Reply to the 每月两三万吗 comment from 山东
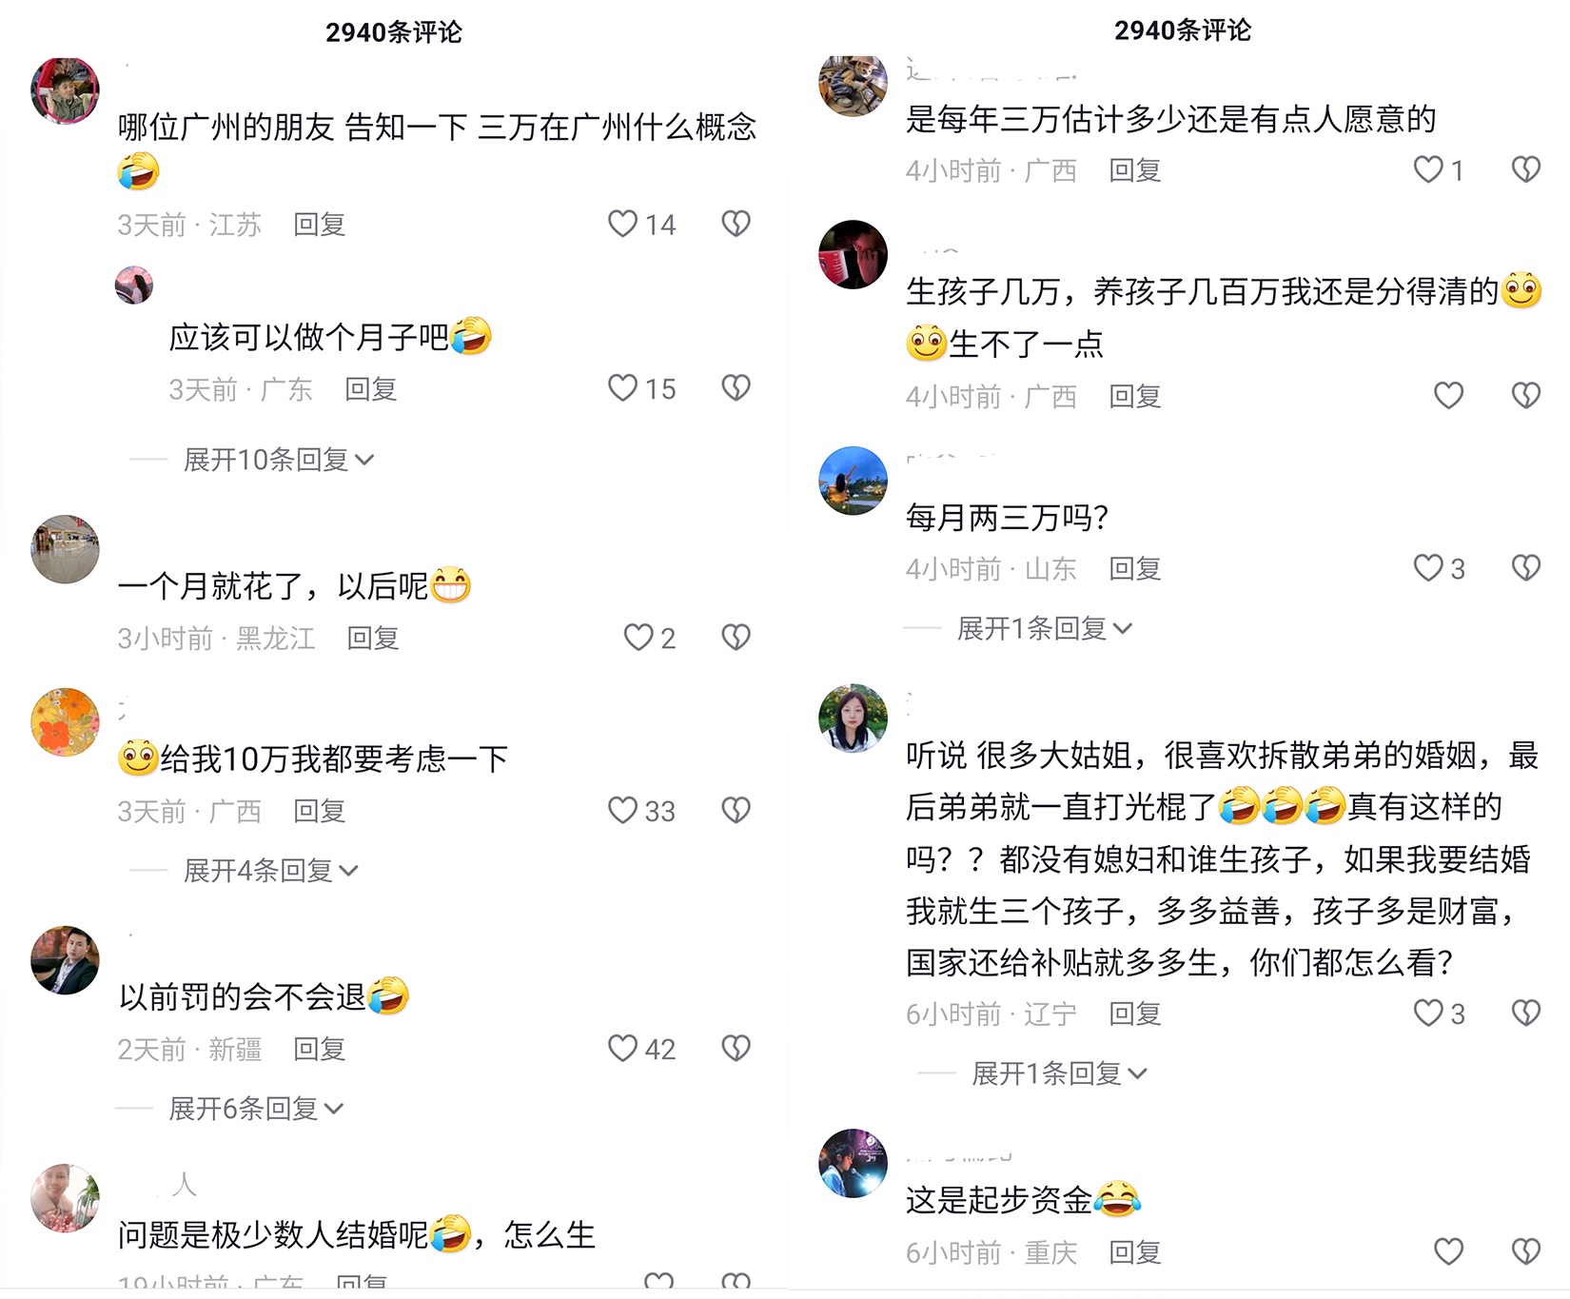The height and width of the screenshot is (1299, 1570). coord(1135,569)
